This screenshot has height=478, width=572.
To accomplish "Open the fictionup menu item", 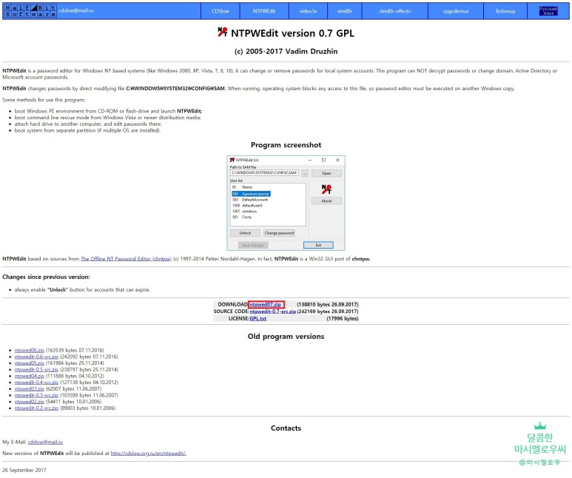I will pos(505,11).
